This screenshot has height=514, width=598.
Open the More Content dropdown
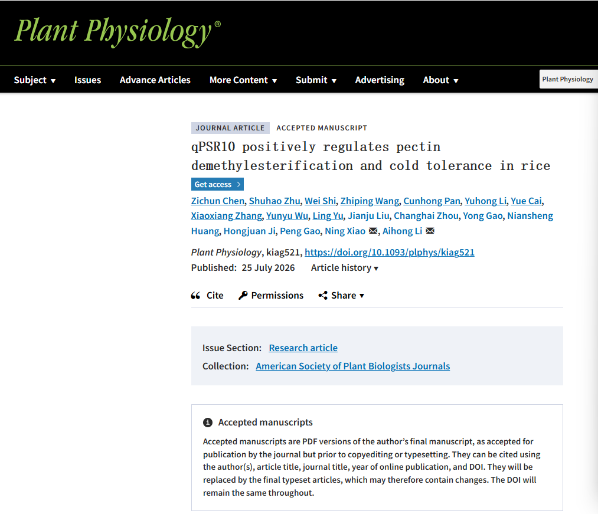[243, 80]
